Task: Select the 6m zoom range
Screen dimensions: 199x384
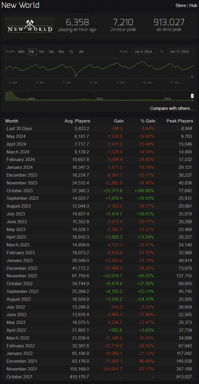Action: tap(61, 52)
